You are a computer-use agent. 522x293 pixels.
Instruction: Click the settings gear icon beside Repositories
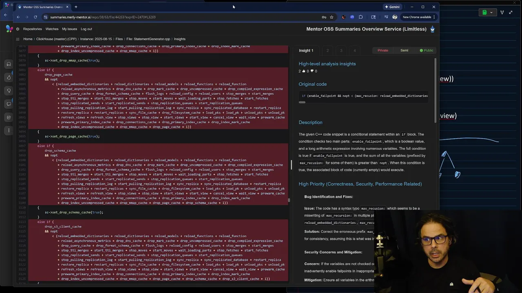pyautogui.click(x=18, y=29)
